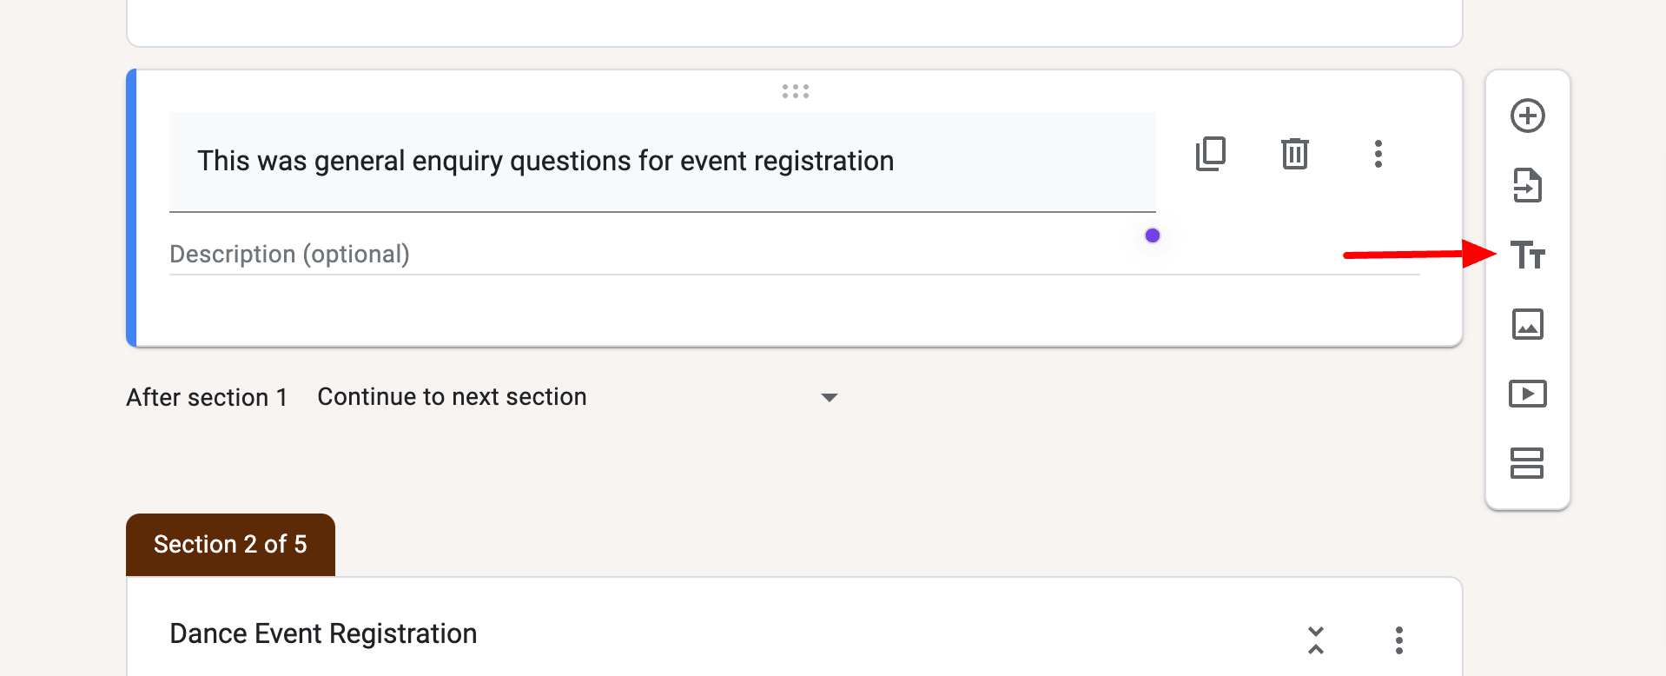The width and height of the screenshot is (1666, 676).
Task: Click the selected question block edge indicator
Action: [130, 207]
